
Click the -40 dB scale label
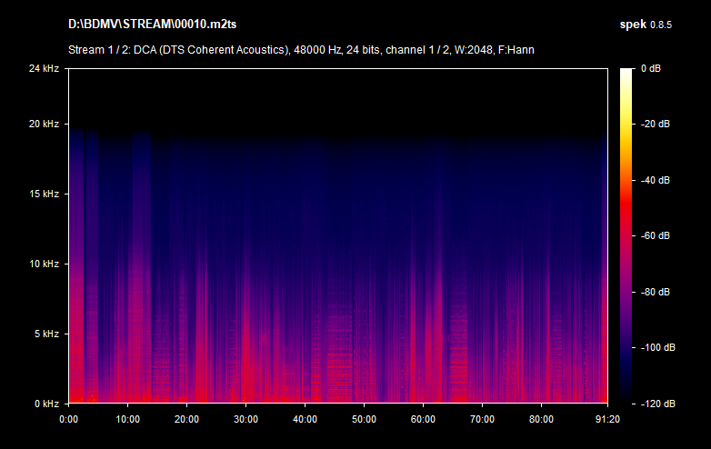[656, 180]
